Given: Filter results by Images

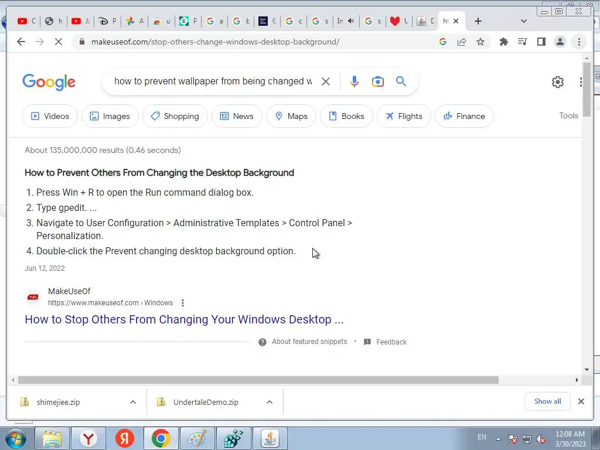Looking at the screenshot, I should (110, 116).
